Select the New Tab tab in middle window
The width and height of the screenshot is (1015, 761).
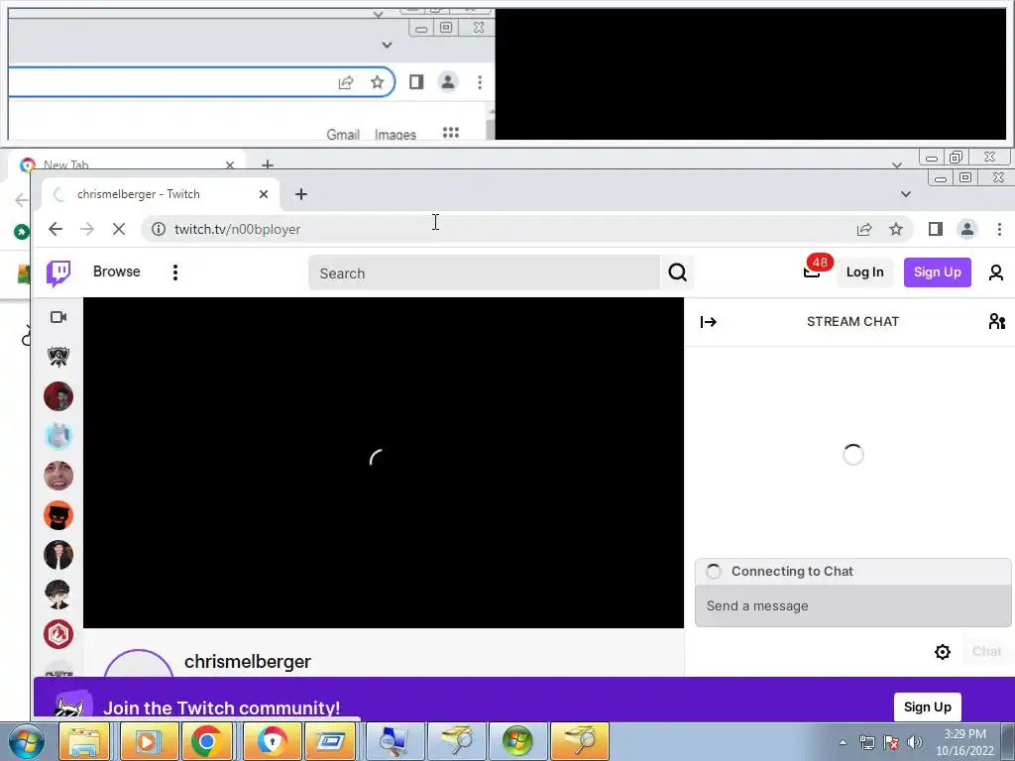126,164
